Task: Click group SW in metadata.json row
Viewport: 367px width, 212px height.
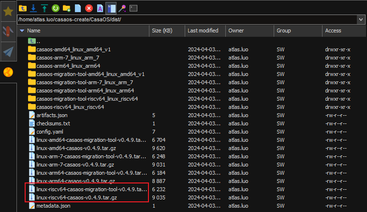Action: tap(280, 206)
